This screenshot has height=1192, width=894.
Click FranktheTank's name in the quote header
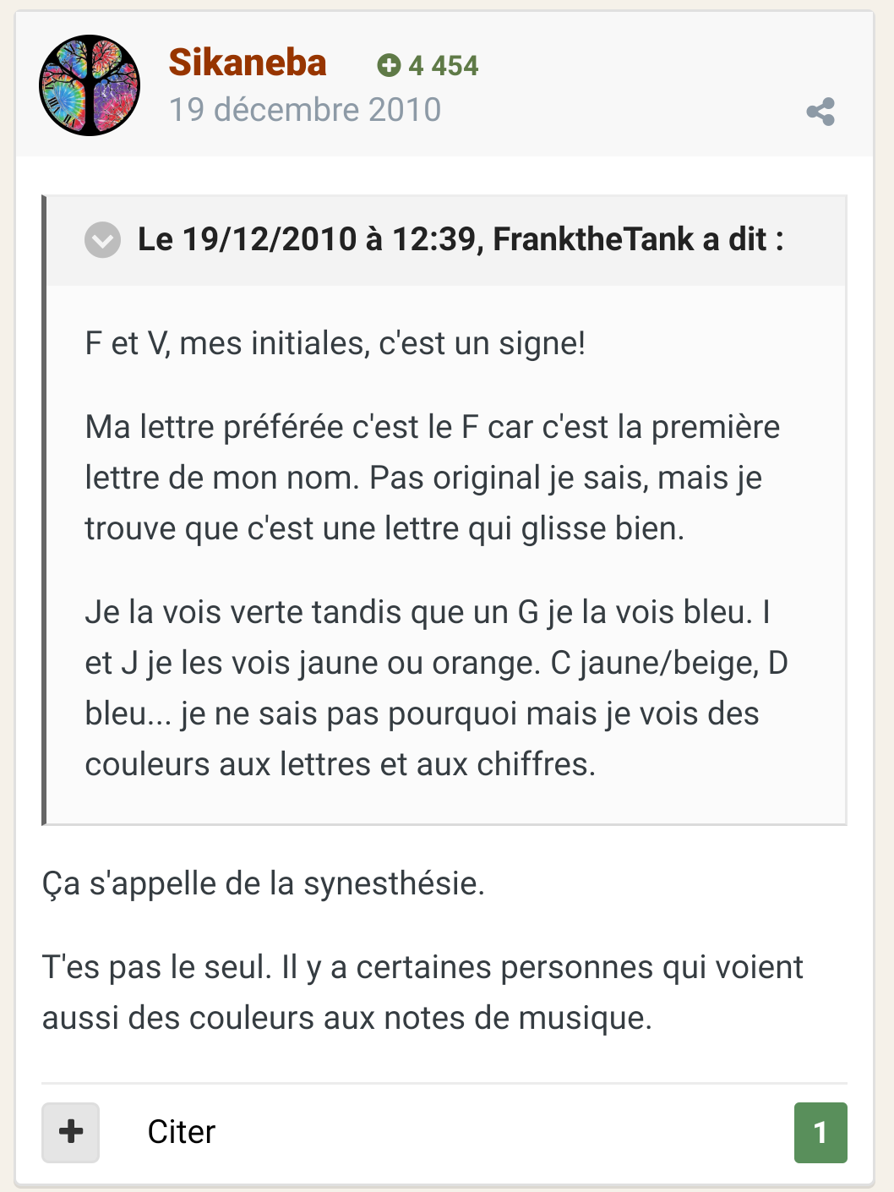[593, 239]
